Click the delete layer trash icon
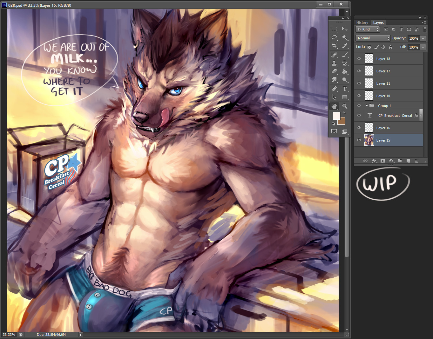This screenshot has height=339, width=433. pos(416,161)
